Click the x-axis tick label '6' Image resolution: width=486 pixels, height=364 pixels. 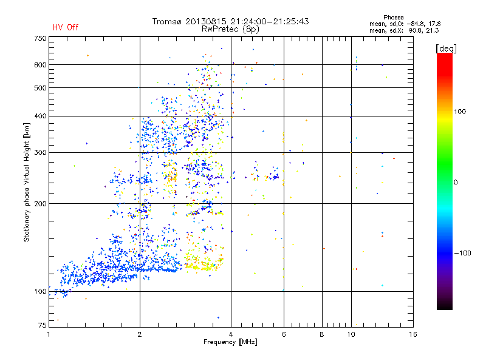[284, 334]
